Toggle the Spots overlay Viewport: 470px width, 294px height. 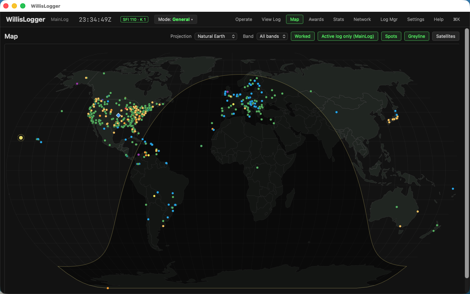point(391,36)
